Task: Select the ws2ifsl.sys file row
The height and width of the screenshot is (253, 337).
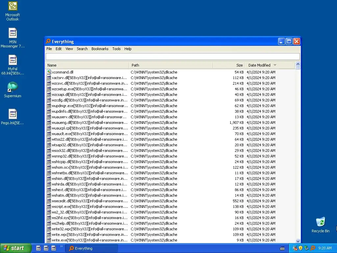Action: tap(170, 218)
